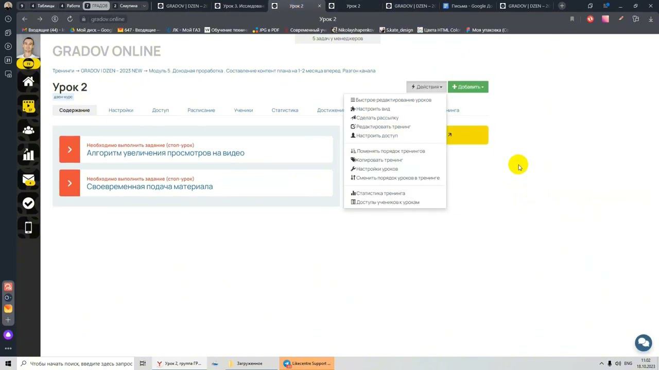Open the Таблицы tab group

[x=42, y=6]
